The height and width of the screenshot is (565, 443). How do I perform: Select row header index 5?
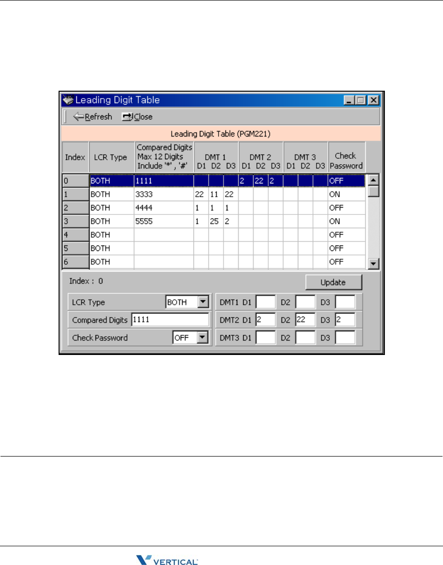pyautogui.click(x=76, y=248)
